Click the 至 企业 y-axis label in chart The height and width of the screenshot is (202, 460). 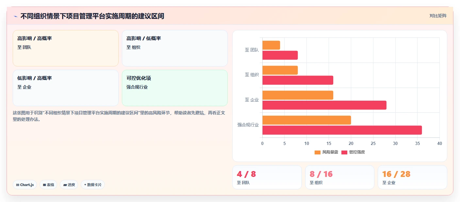(252, 100)
